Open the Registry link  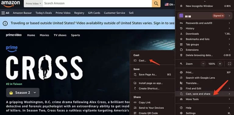tap(79, 13)
